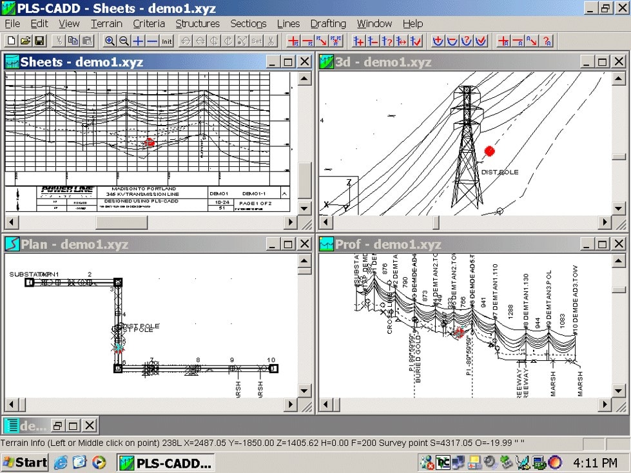This screenshot has height=473, width=631.
Task: Launch Internet Explorer quick launch icon
Action: [61, 462]
